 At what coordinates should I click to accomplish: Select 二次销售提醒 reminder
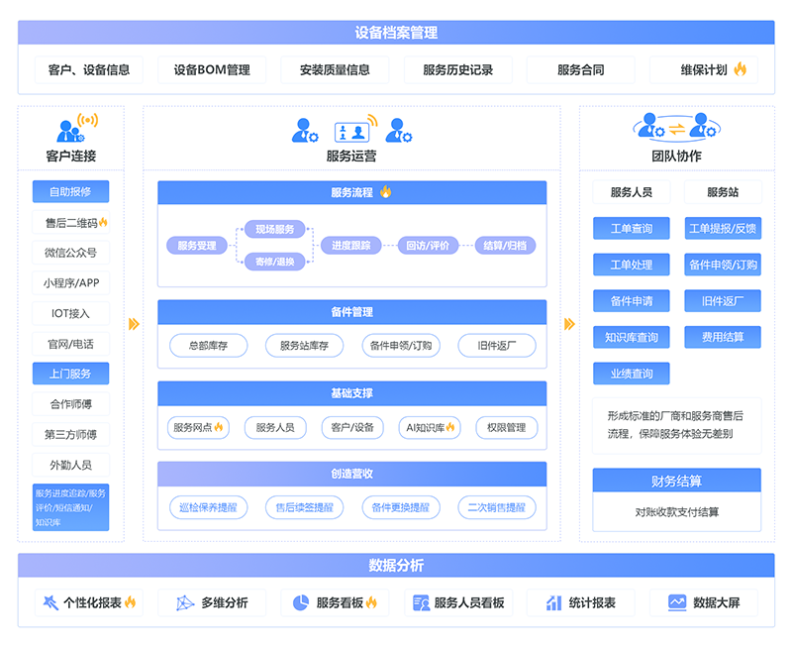[x=497, y=507]
